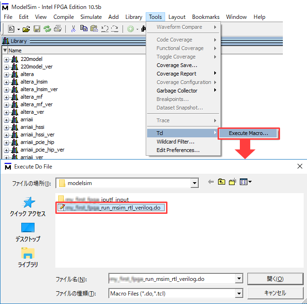The image size is (307, 304).
Task: Select Quick Access star icon in sidebar
Action: tap(28, 203)
